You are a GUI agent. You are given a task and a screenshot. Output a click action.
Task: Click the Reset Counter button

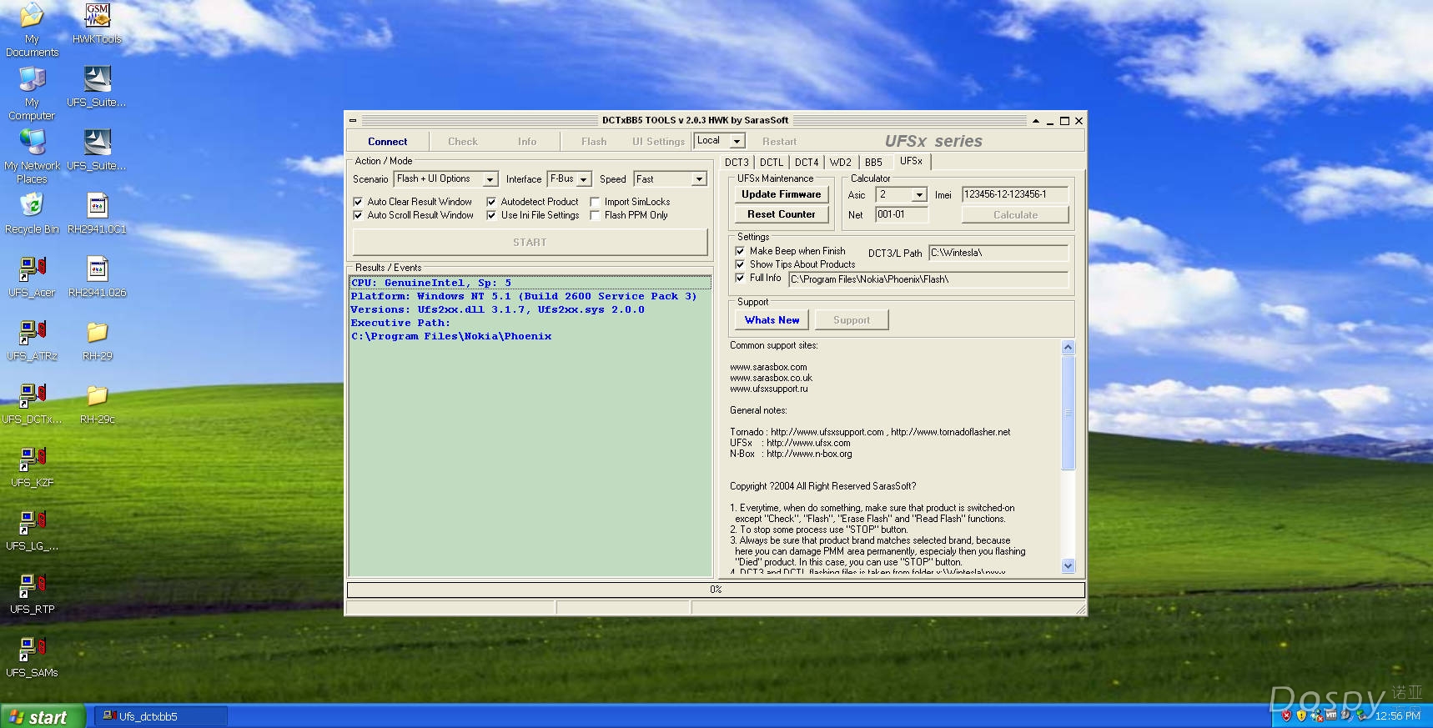pos(782,214)
